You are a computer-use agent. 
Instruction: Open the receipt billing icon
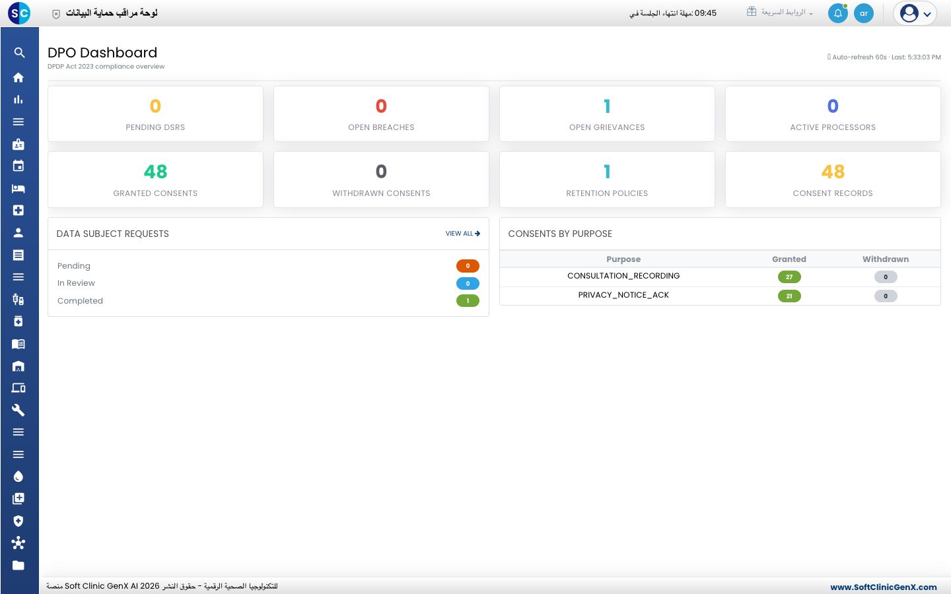pos(18,255)
